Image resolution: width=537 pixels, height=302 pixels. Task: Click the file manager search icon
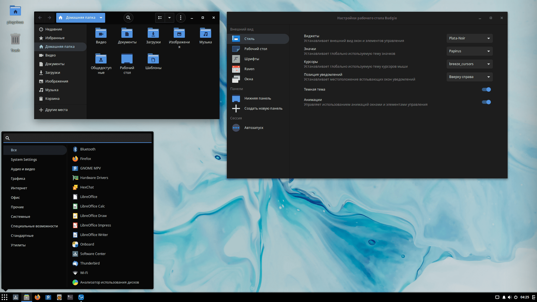128,18
